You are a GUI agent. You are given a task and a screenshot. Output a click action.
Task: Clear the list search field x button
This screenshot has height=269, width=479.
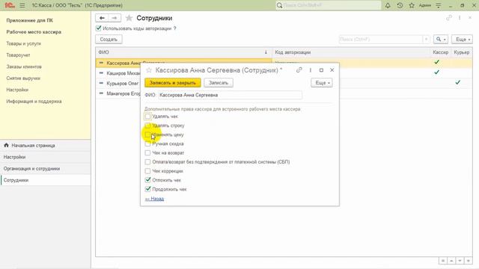coord(426,40)
